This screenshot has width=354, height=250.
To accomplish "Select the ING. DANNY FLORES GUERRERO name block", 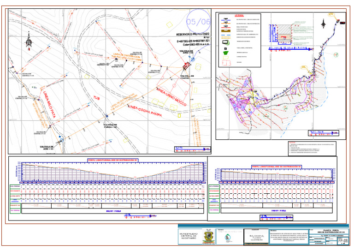I will coord(256,238).
